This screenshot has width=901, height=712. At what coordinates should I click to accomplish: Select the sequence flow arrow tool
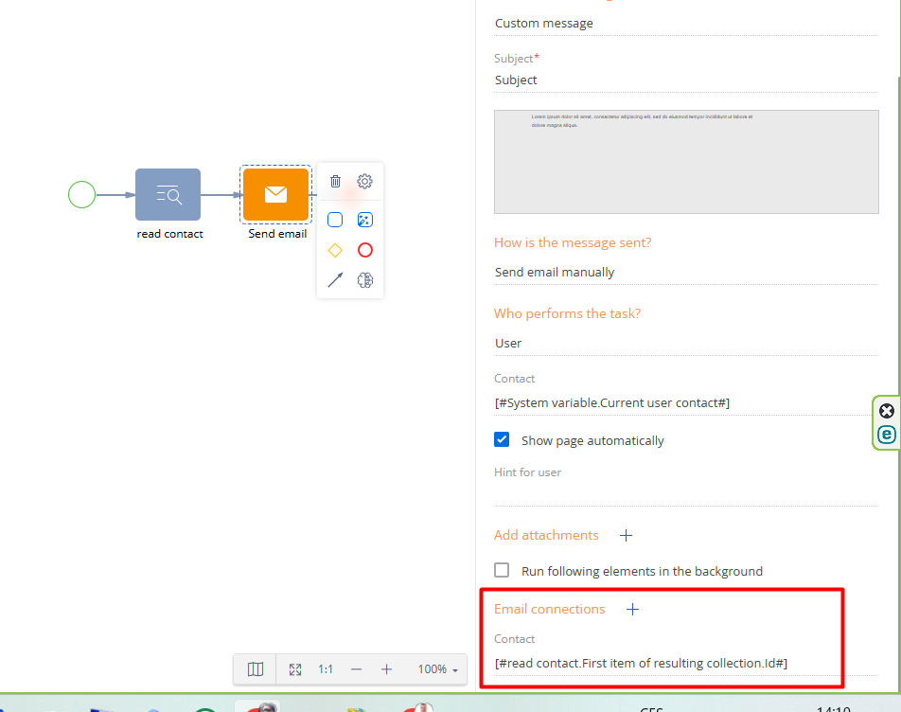(335, 280)
